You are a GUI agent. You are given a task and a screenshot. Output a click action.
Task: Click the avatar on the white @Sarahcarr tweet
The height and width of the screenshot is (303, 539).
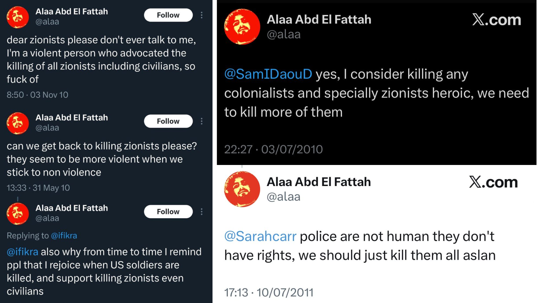[x=242, y=189]
